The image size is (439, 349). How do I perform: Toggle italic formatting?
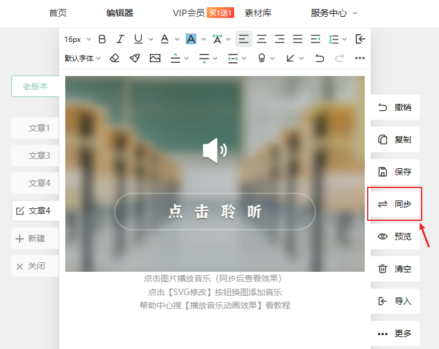click(x=120, y=39)
